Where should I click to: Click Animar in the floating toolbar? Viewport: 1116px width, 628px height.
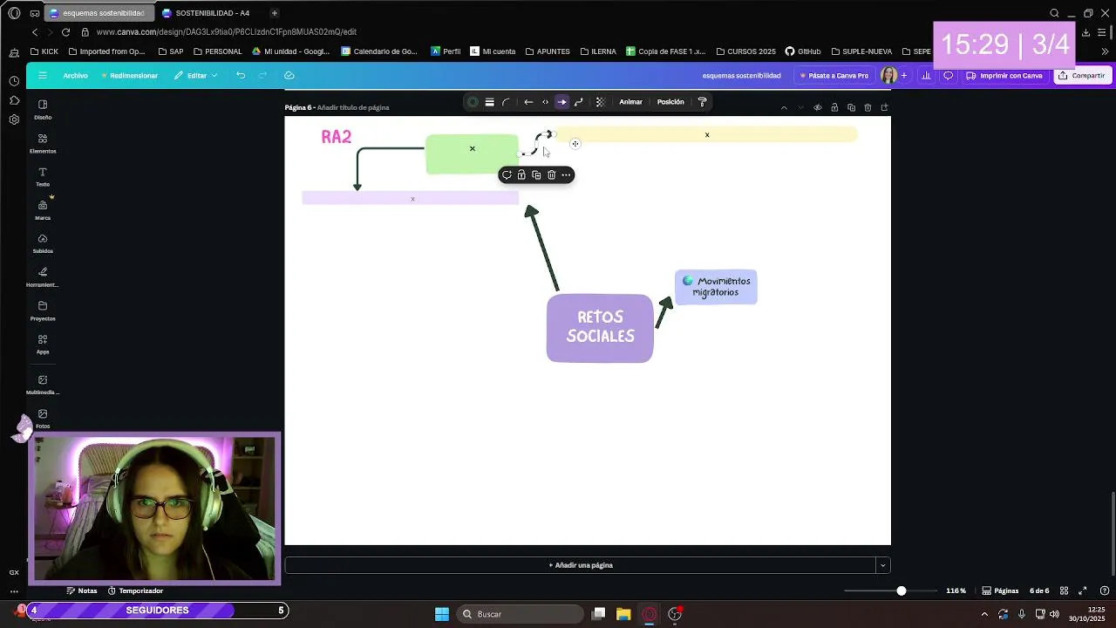(x=630, y=102)
